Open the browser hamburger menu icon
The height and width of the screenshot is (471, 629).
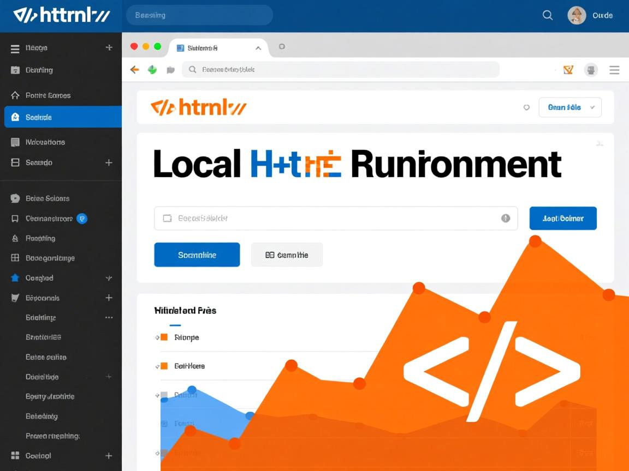pyautogui.click(x=614, y=70)
